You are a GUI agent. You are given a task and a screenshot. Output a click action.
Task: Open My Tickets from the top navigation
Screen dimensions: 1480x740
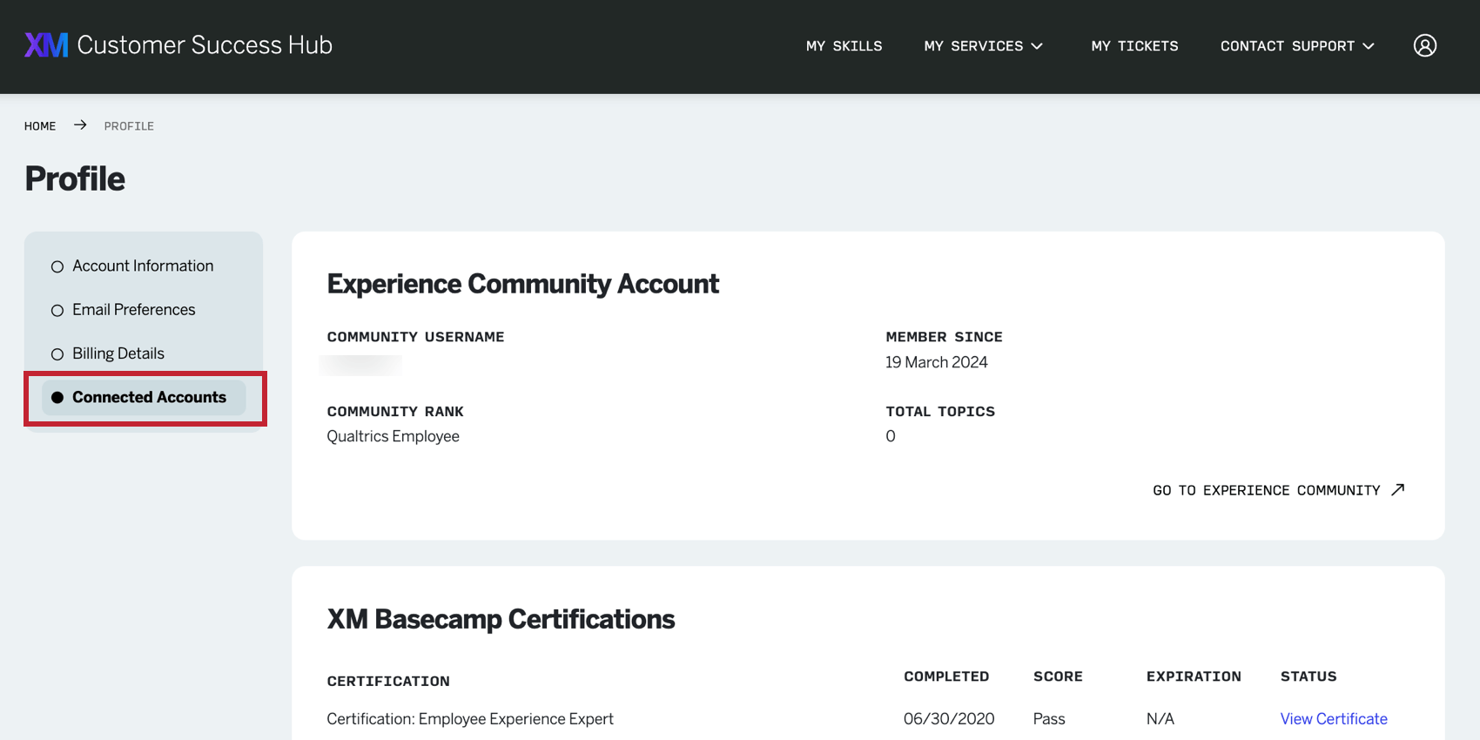pyautogui.click(x=1134, y=46)
